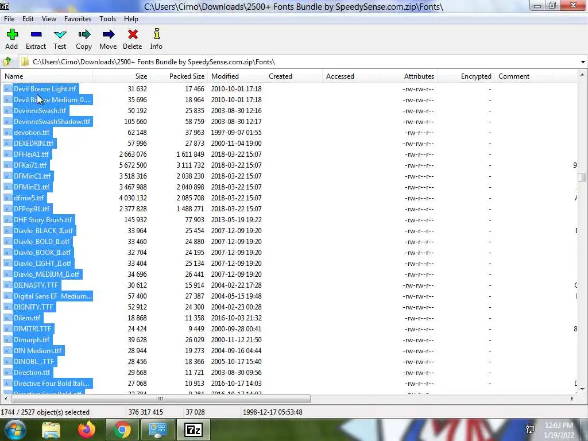The height and width of the screenshot is (441, 588).
Task: Sort by the Attributes column header
Action: [x=408, y=76]
